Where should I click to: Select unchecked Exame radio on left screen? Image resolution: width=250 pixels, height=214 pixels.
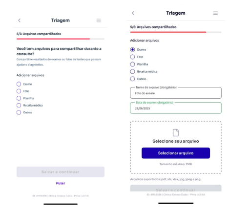(19, 84)
